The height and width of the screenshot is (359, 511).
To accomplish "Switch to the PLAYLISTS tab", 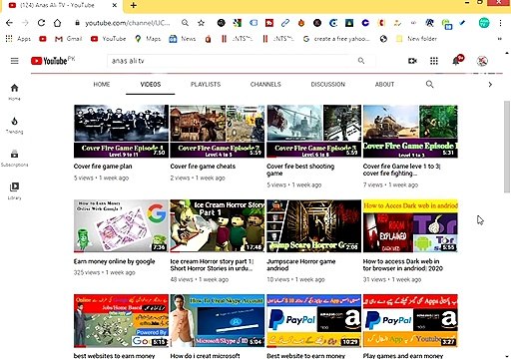I will coord(206,84).
